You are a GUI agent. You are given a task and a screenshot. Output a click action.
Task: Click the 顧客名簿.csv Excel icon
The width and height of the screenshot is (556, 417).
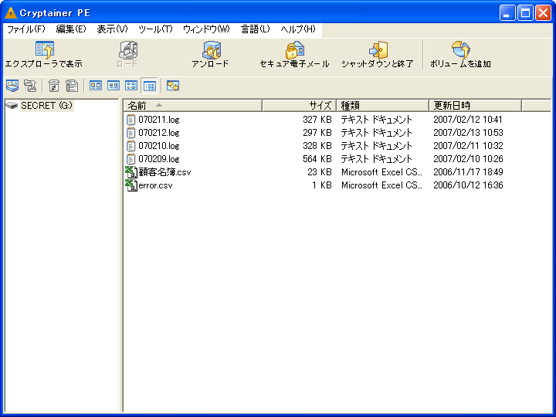(x=131, y=172)
